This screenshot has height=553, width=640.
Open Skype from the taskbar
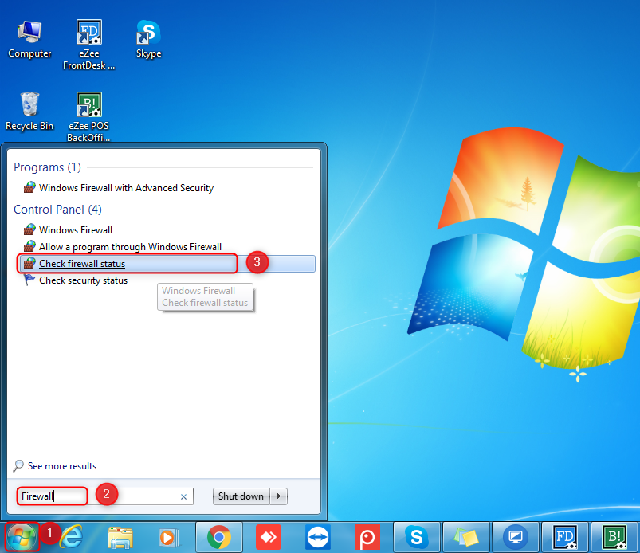pos(417,537)
